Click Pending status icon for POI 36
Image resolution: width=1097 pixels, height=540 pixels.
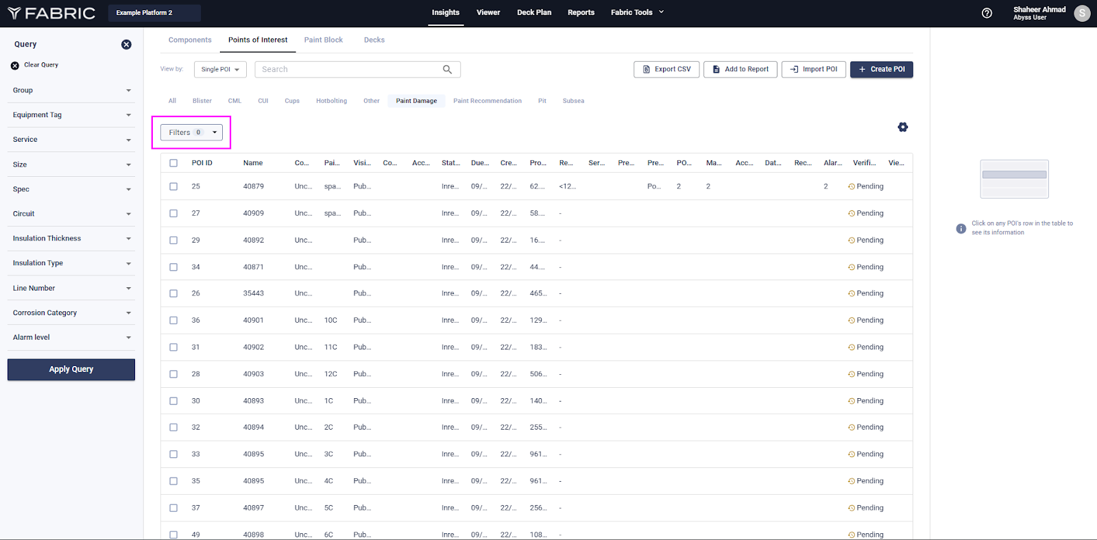(852, 320)
